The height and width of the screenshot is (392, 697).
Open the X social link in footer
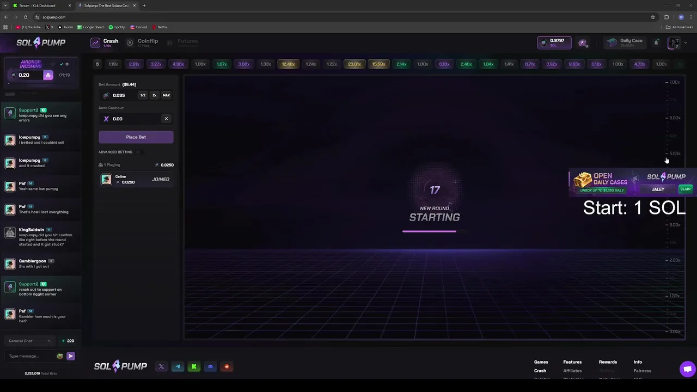click(161, 366)
